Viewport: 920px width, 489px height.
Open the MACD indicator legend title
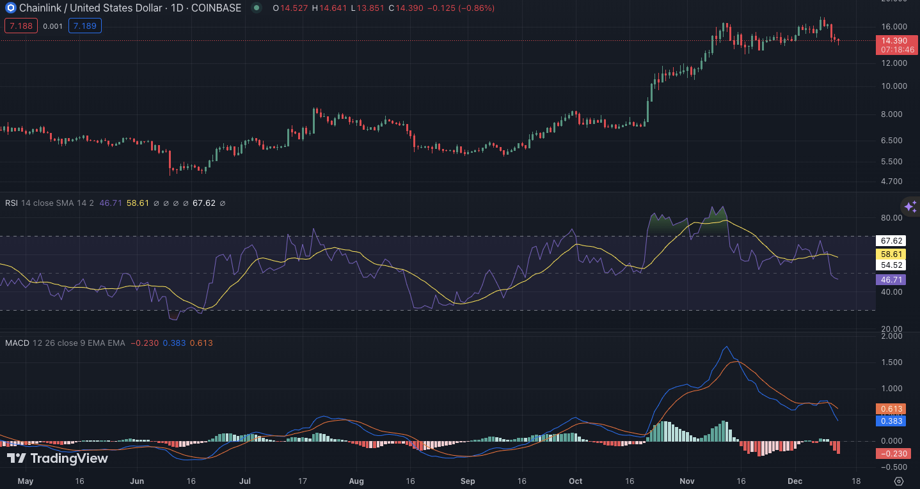pyautogui.click(x=17, y=343)
